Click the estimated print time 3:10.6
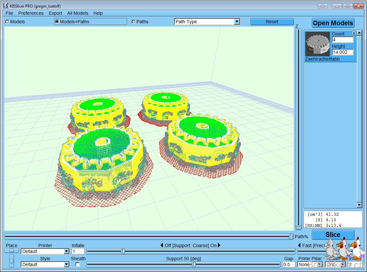The width and height of the screenshot is (367, 272). point(334,225)
